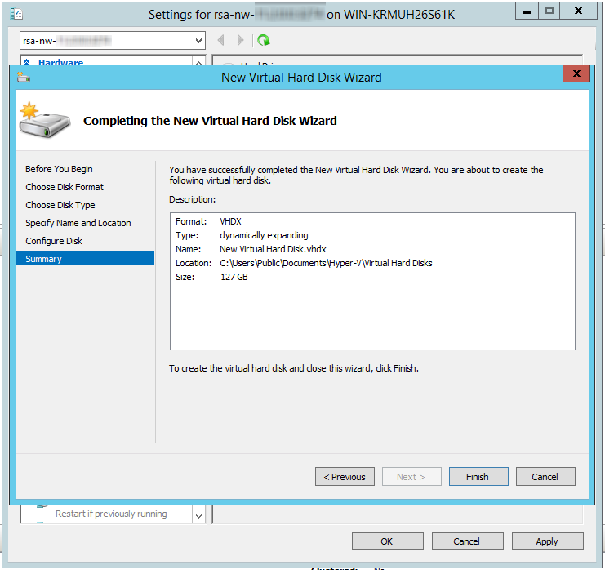The width and height of the screenshot is (605, 570).
Task: Click the disabled Next button in wizard
Action: (411, 477)
